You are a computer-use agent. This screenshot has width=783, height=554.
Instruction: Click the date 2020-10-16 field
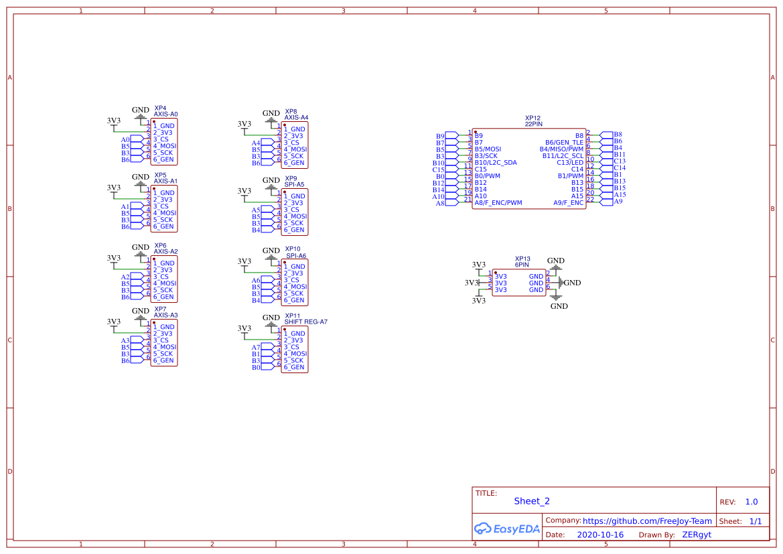point(600,535)
